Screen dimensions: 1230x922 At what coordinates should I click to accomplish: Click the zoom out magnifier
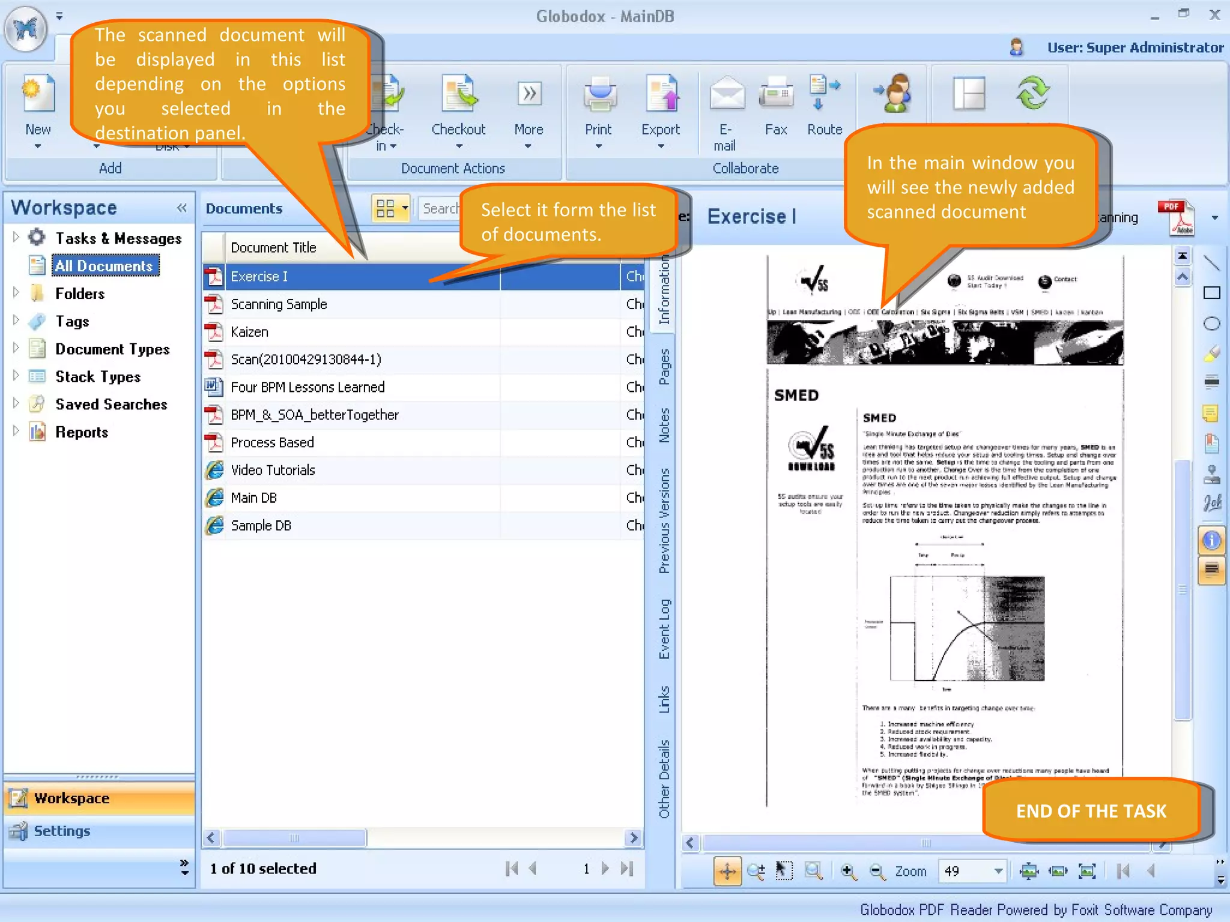877,872
